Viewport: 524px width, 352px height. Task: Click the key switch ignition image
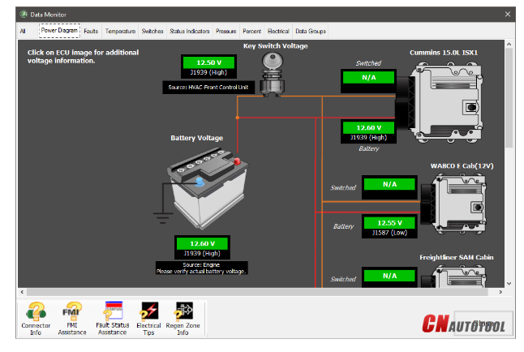point(273,75)
